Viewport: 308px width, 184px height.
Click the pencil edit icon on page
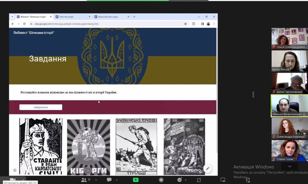(x=208, y=168)
